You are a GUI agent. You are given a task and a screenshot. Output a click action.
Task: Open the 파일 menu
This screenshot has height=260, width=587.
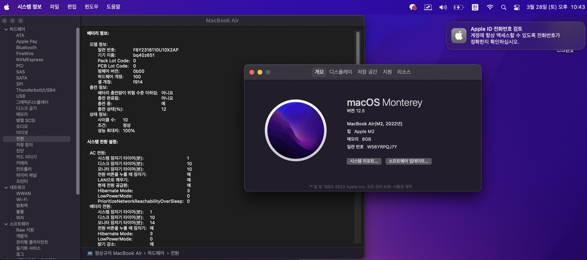[x=54, y=7]
